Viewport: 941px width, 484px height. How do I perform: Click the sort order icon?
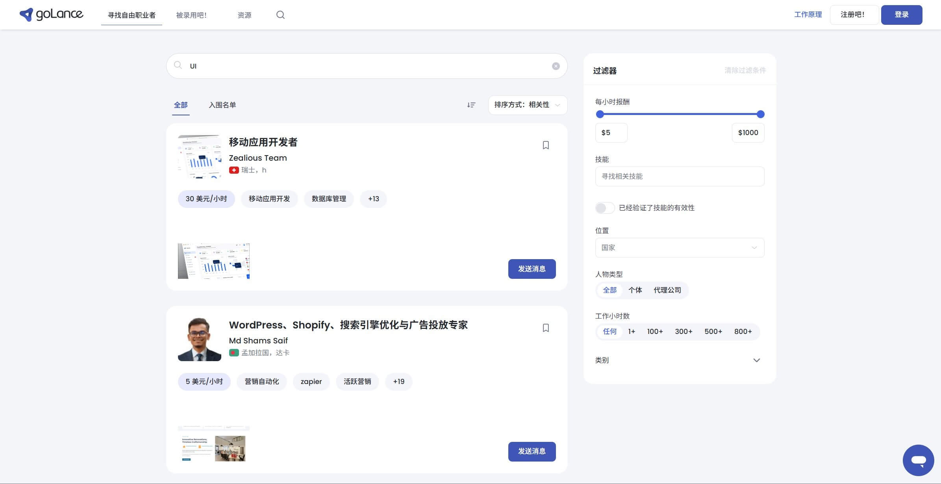[x=471, y=105]
